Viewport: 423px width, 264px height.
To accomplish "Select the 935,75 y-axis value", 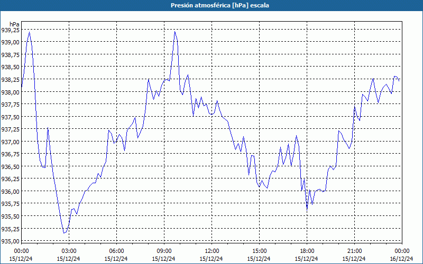I will click(x=10, y=204).
